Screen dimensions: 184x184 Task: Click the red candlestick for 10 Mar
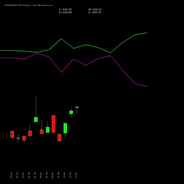pyautogui.click(x=59, y=138)
